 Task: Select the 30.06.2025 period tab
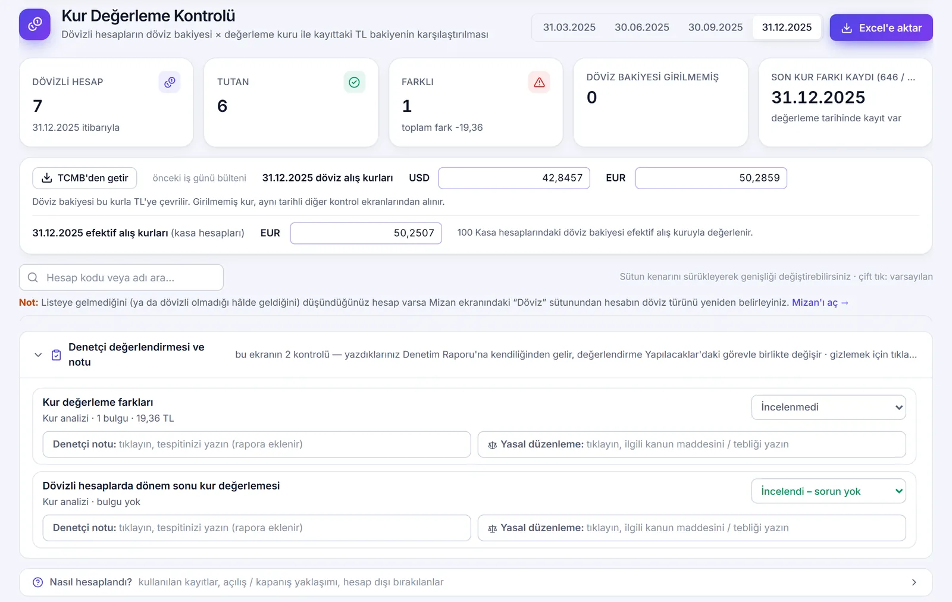(x=641, y=27)
